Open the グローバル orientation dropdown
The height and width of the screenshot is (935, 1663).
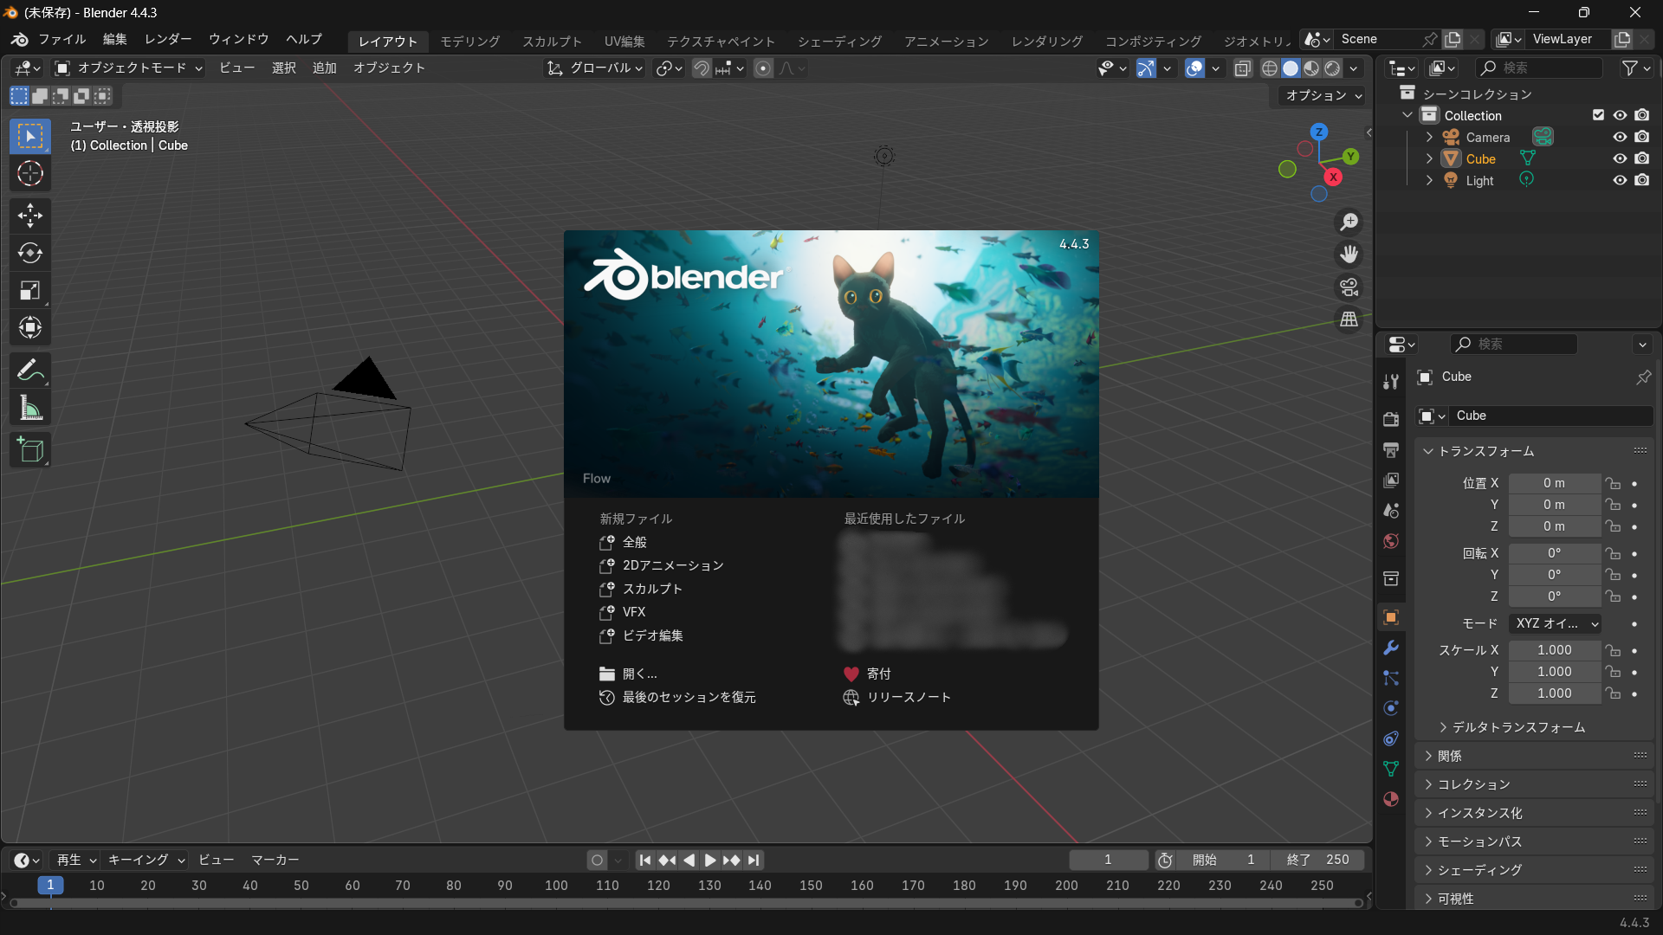point(595,68)
